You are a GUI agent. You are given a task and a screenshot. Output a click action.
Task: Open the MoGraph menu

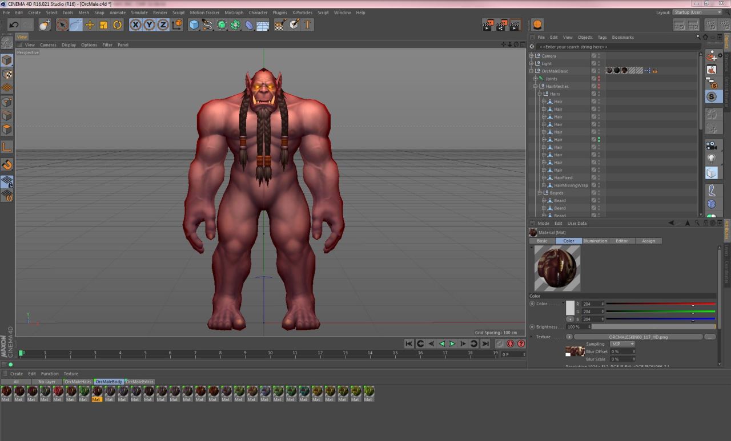(x=234, y=13)
